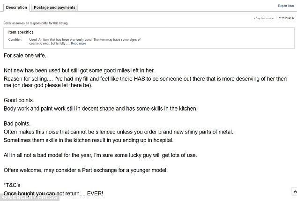297x201 pixels.
Task: Click the 'Seller assumes all responsibility' notice
Action: tap(36, 23)
